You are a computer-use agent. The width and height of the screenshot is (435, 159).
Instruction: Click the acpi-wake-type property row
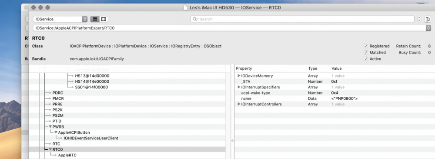pyautogui.click(x=335, y=93)
